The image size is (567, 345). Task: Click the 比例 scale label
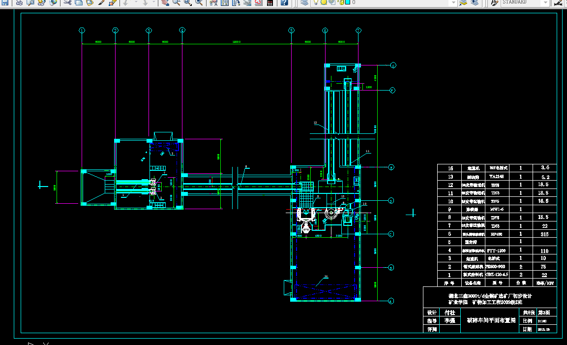click(528, 321)
